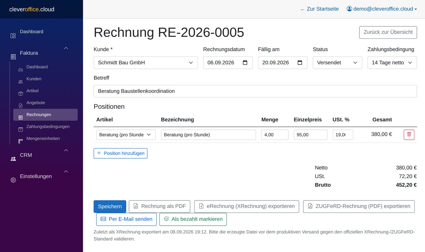This screenshot has width=425, height=252.
Task: Click the USt. % field showing 19,00
Action: pyautogui.click(x=343, y=135)
